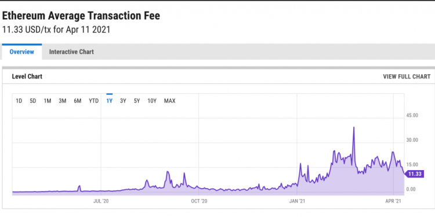This screenshot has width=435, height=217.
Task: Select the active 1Y range
Action: (109, 101)
